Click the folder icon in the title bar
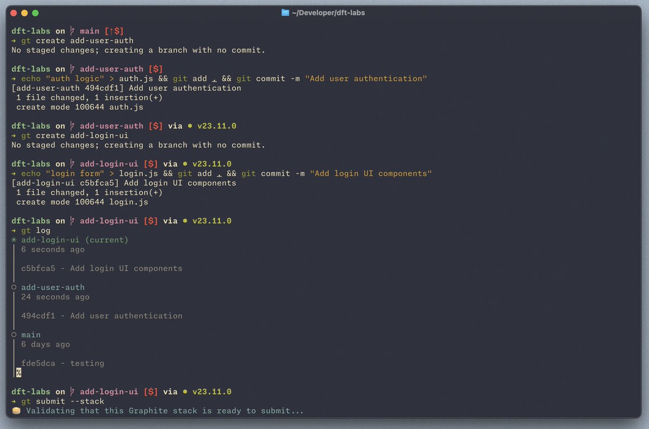Screen dimensions: 649x429 286,12
